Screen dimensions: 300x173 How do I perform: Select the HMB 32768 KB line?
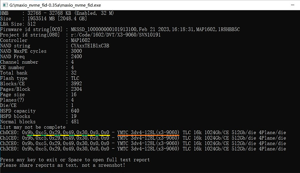point(57,13)
